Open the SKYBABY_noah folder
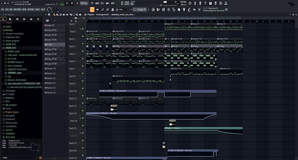 (13, 73)
